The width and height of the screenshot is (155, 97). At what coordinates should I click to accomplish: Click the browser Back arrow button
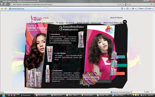2,4
